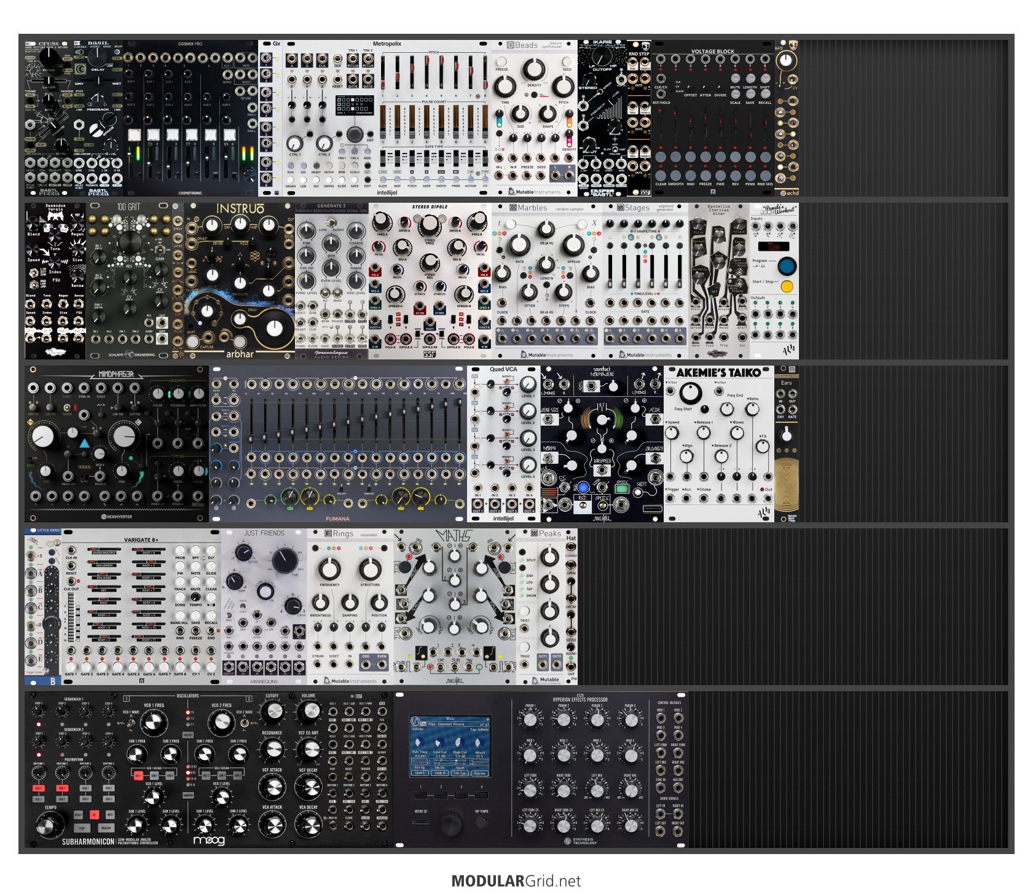
Task: Click Pamela's Workout yellow Start/Stop button
Action: click(787, 286)
